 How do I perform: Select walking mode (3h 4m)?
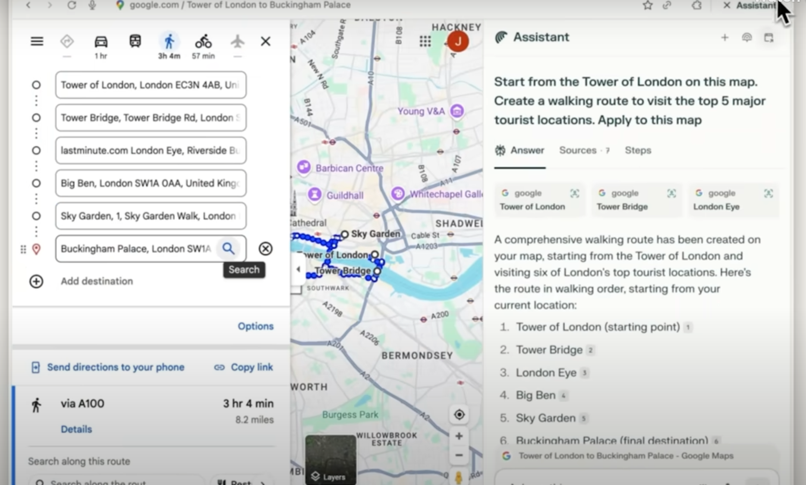(x=169, y=41)
